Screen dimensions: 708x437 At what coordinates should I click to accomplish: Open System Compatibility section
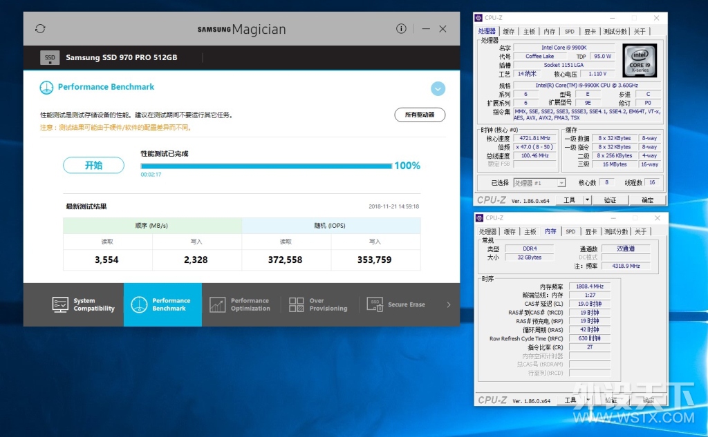(x=84, y=305)
